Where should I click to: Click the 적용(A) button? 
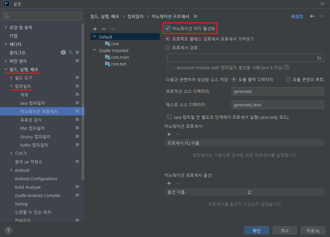point(313,230)
